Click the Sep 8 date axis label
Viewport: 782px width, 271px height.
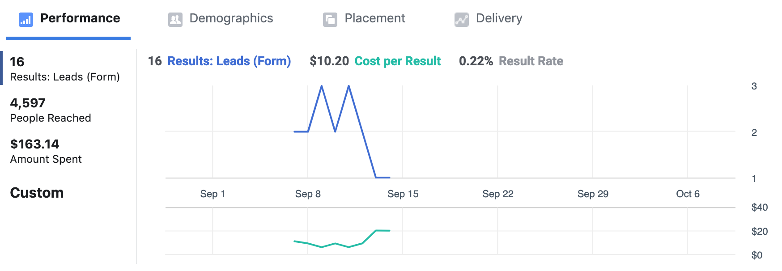click(x=308, y=194)
